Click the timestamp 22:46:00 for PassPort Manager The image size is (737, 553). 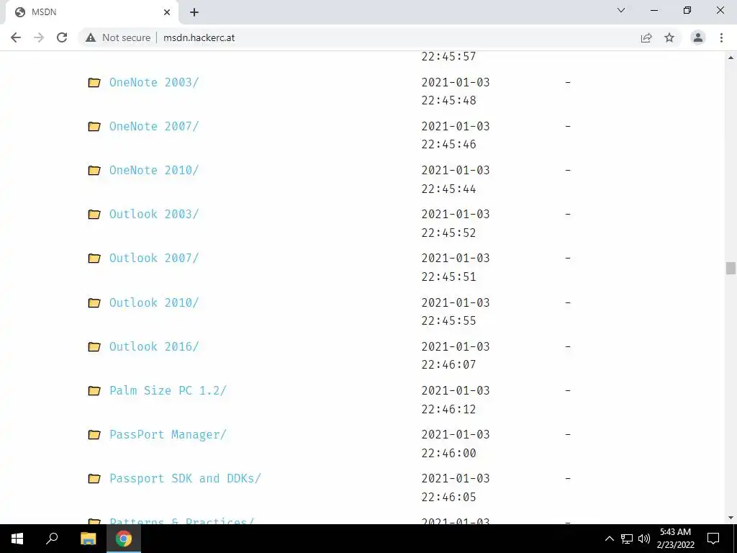click(x=449, y=453)
